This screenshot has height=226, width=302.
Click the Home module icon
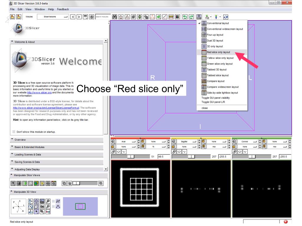click(121, 17)
